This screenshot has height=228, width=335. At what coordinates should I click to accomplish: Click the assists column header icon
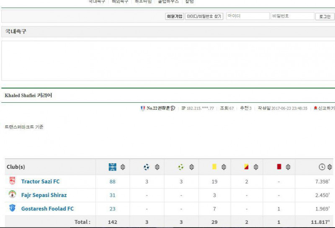(181, 167)
